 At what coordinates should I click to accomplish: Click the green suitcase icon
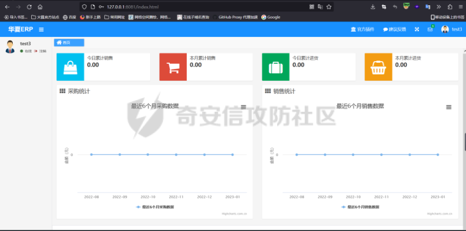tap(276, 67)
